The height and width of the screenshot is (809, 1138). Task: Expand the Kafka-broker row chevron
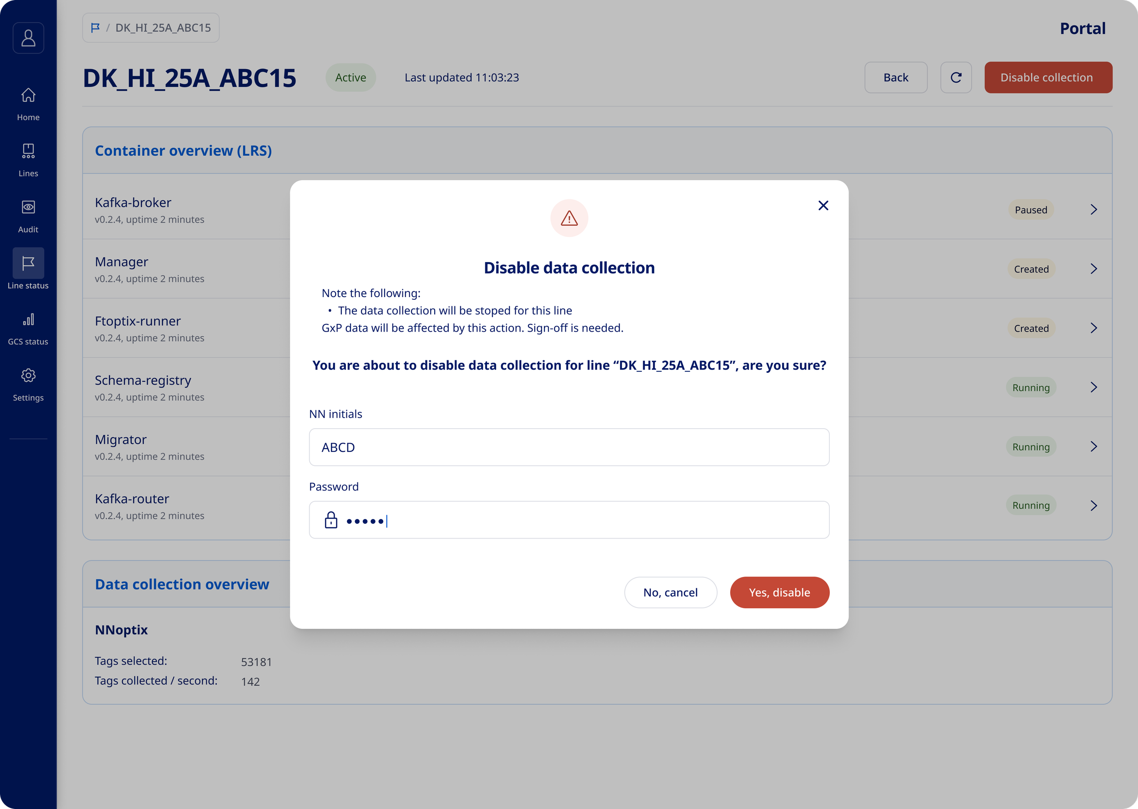(1093, 210)
